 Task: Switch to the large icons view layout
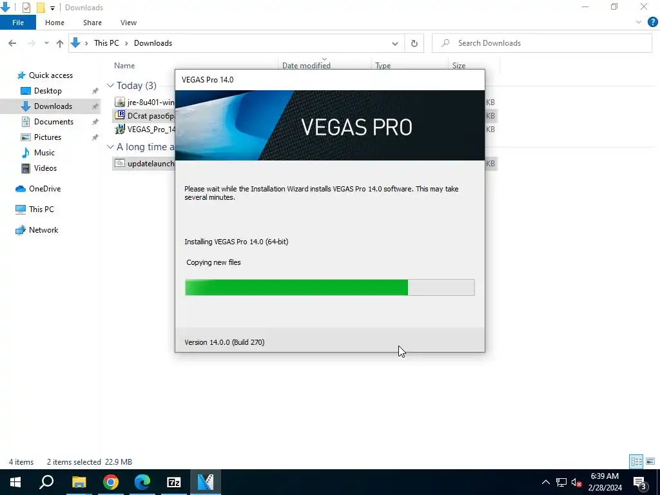coord(650,461)
